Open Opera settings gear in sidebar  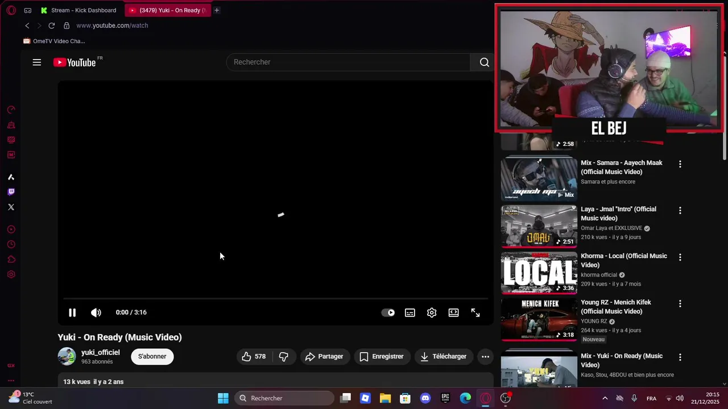pyautogui.click(x=11, y=274)
